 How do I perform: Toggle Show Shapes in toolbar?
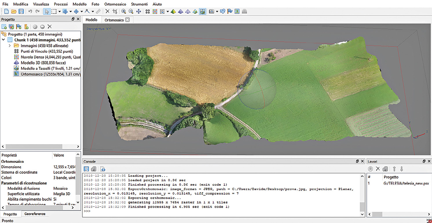(223, 12)
